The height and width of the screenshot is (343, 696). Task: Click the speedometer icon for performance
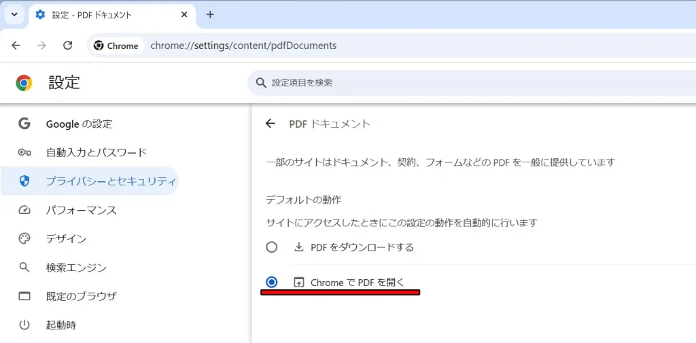coord(24,210)
